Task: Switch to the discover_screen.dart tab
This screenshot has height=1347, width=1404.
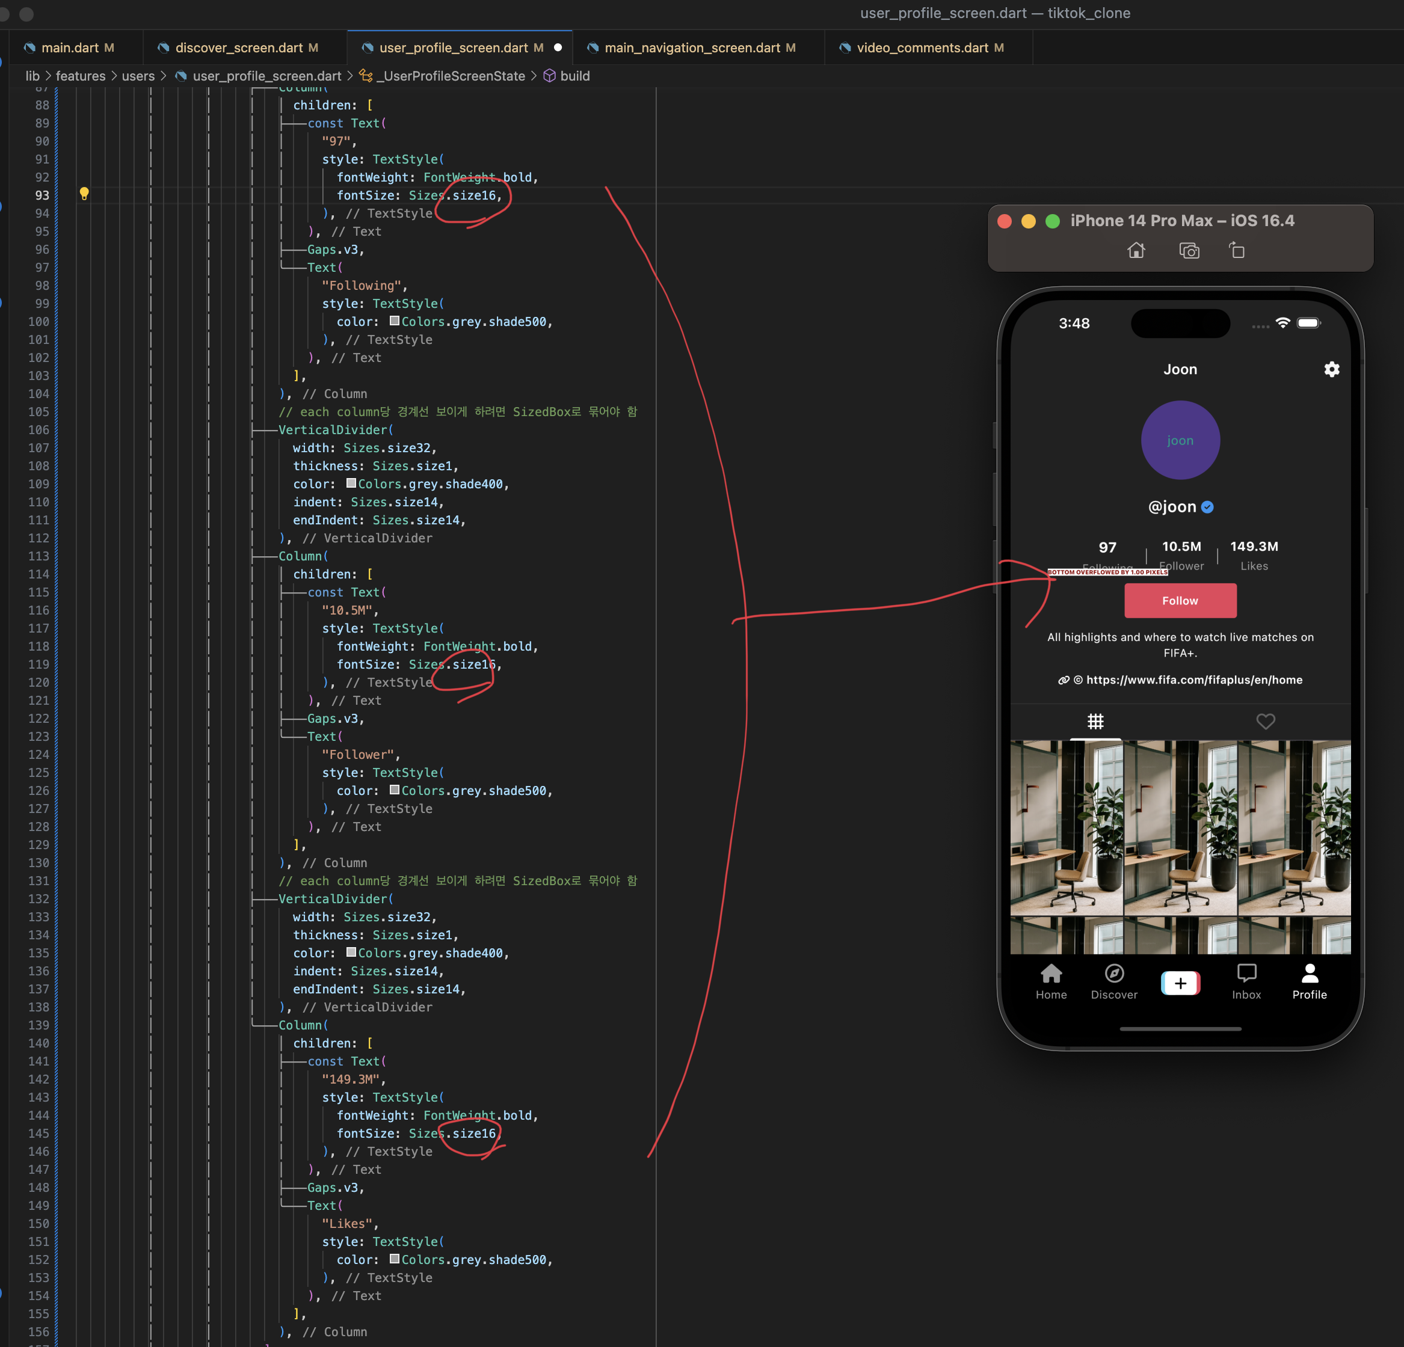Action: 239,48
